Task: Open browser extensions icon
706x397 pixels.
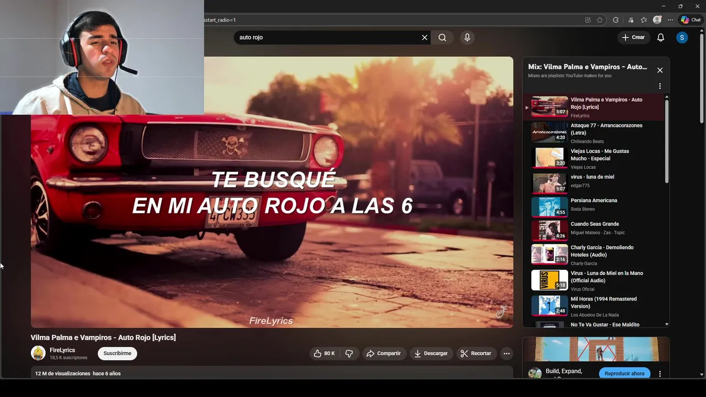Action: [x=616, y=20]
